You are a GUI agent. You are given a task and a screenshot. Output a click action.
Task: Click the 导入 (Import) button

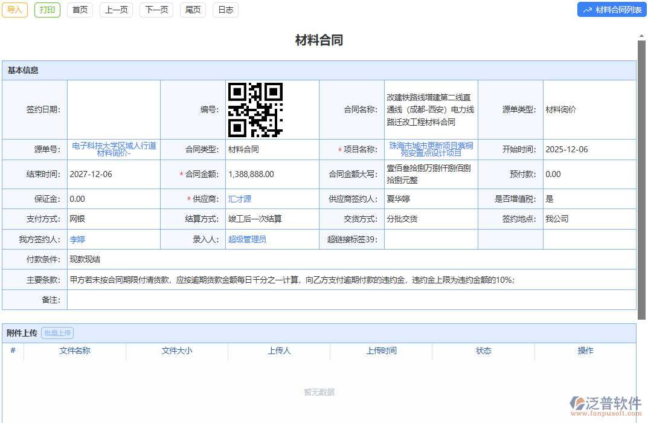pos(14,10)
